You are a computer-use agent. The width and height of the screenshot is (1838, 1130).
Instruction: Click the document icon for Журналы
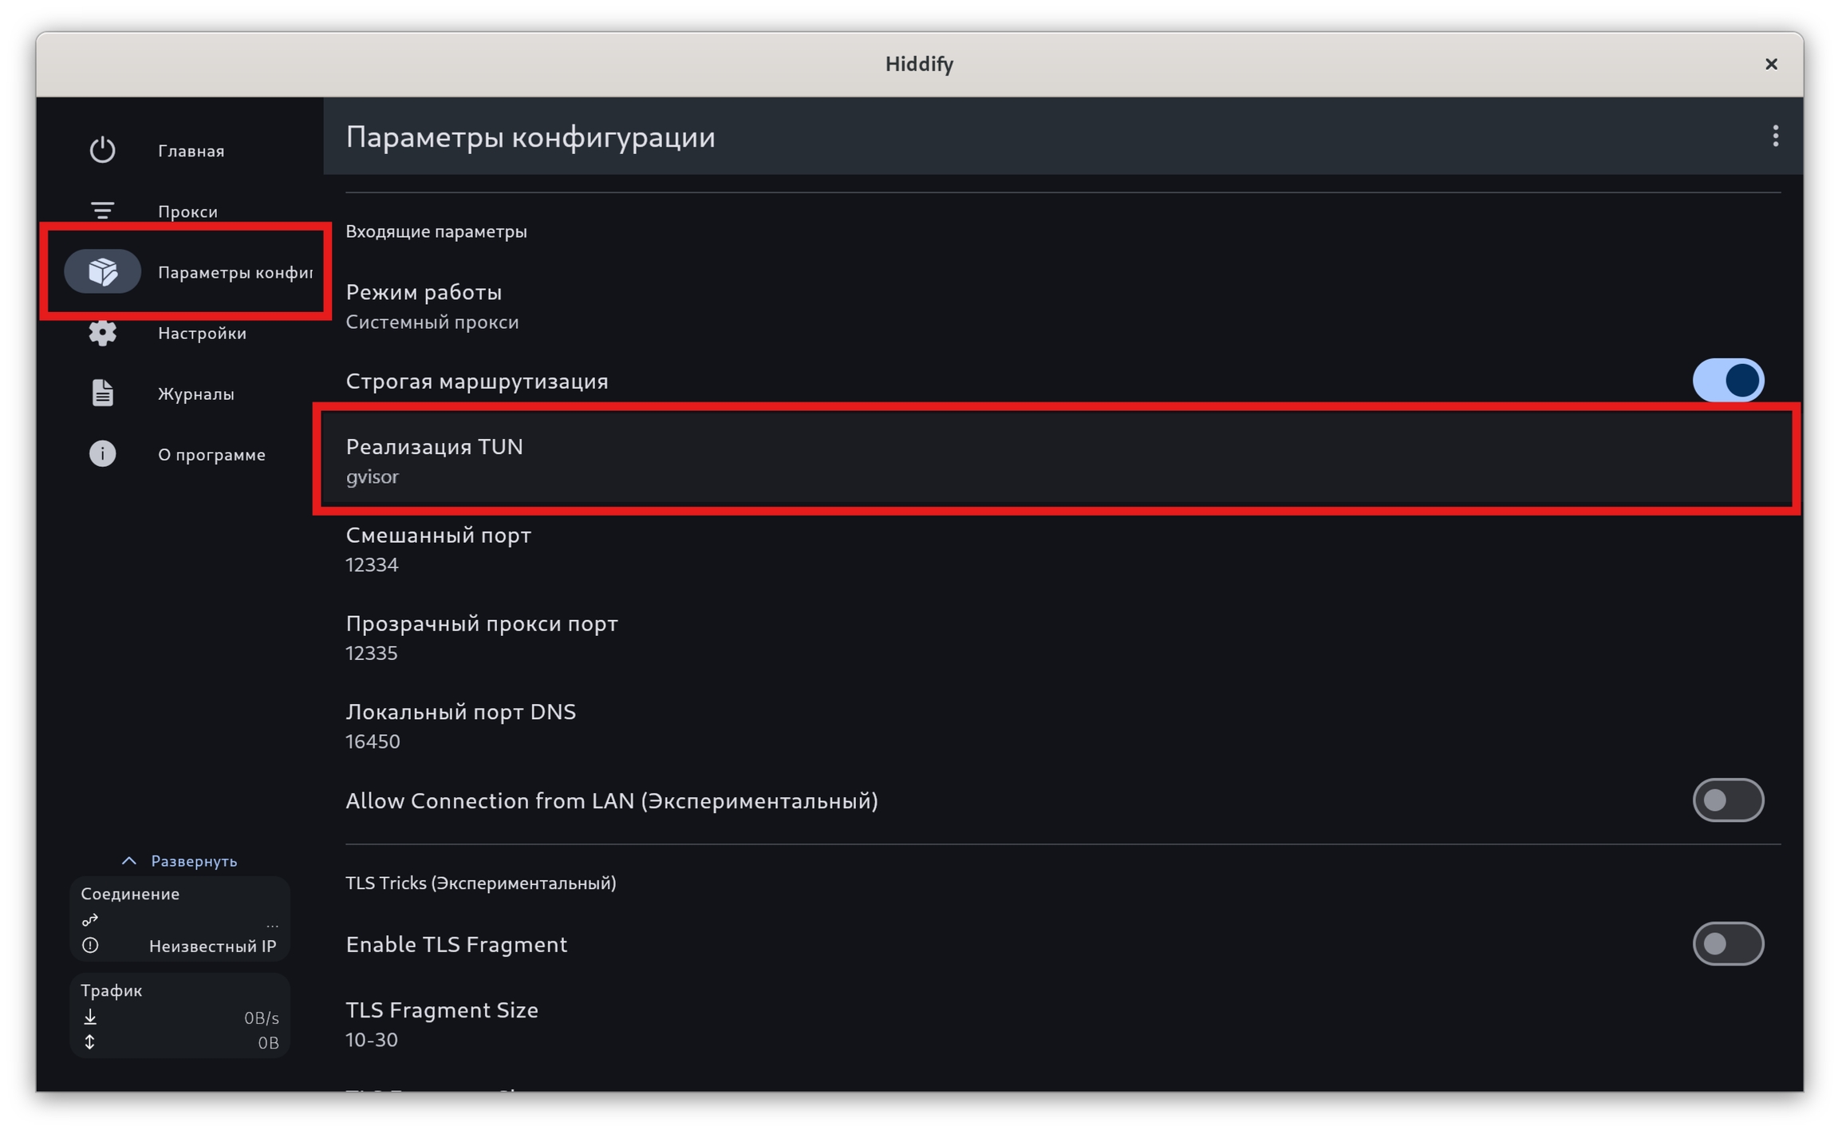click(102, 393)
